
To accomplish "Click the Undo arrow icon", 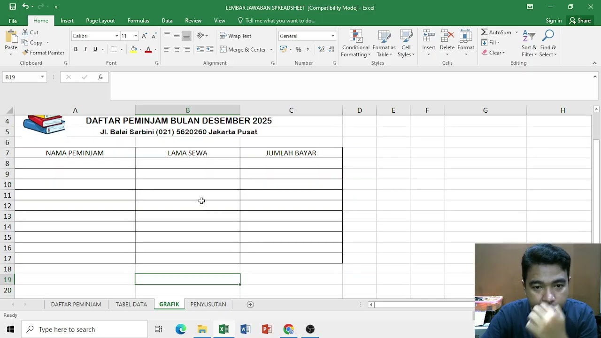I will pyautogui.click(x=25, y=7).
